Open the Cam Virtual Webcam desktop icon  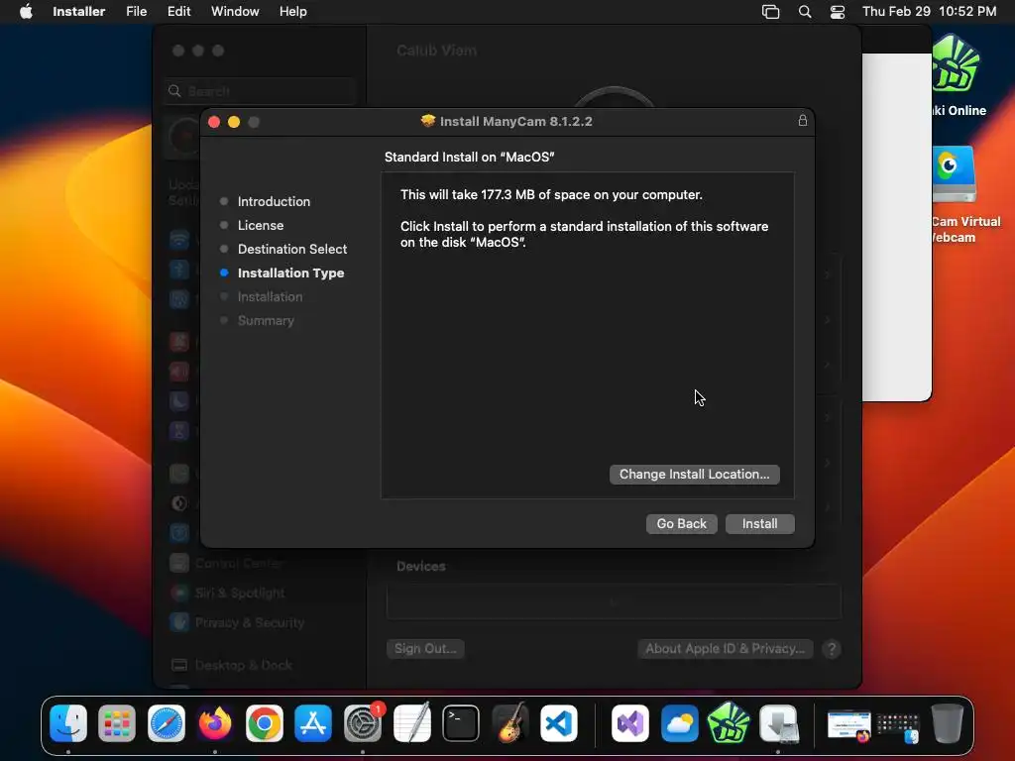tap(955, 174)
